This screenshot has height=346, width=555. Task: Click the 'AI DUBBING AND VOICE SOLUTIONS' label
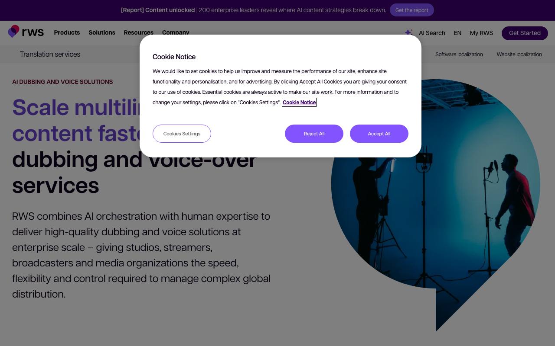(x=62, y=82)
